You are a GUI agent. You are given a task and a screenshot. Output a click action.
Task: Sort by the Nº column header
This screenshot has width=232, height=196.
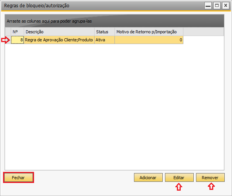[x=17, y=32]
